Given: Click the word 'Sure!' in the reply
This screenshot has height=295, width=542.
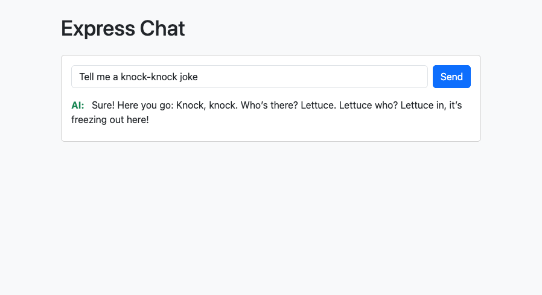Looking at the screenshot, I should [x=103, y=106].
